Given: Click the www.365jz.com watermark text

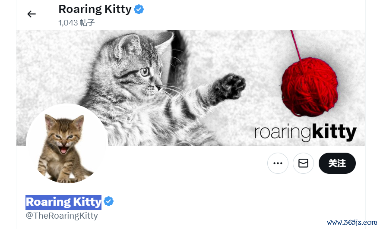Looking at the screenshot, I should point(352,222).
